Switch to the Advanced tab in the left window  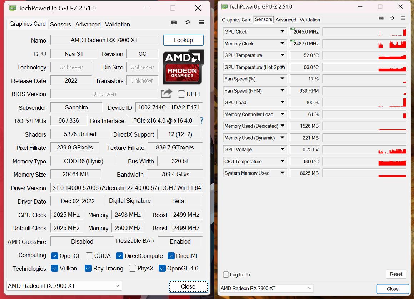(88, 24)
